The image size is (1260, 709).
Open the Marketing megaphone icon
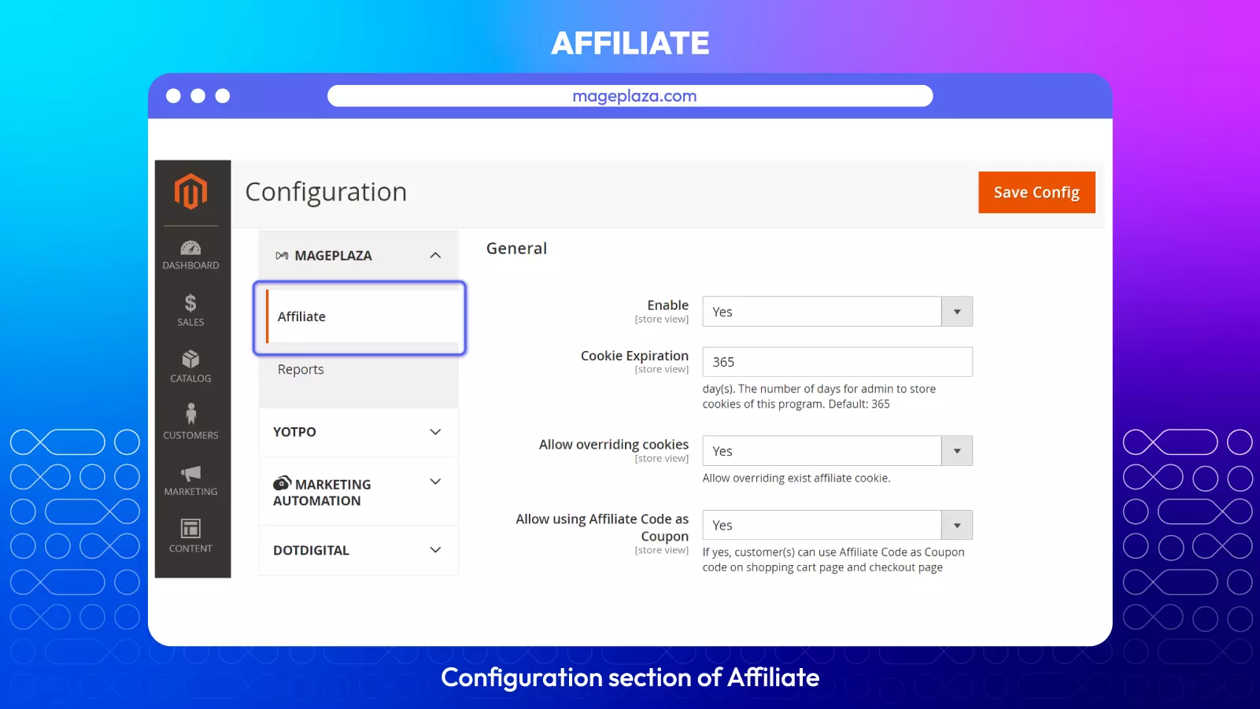click(x=190, y=473)
